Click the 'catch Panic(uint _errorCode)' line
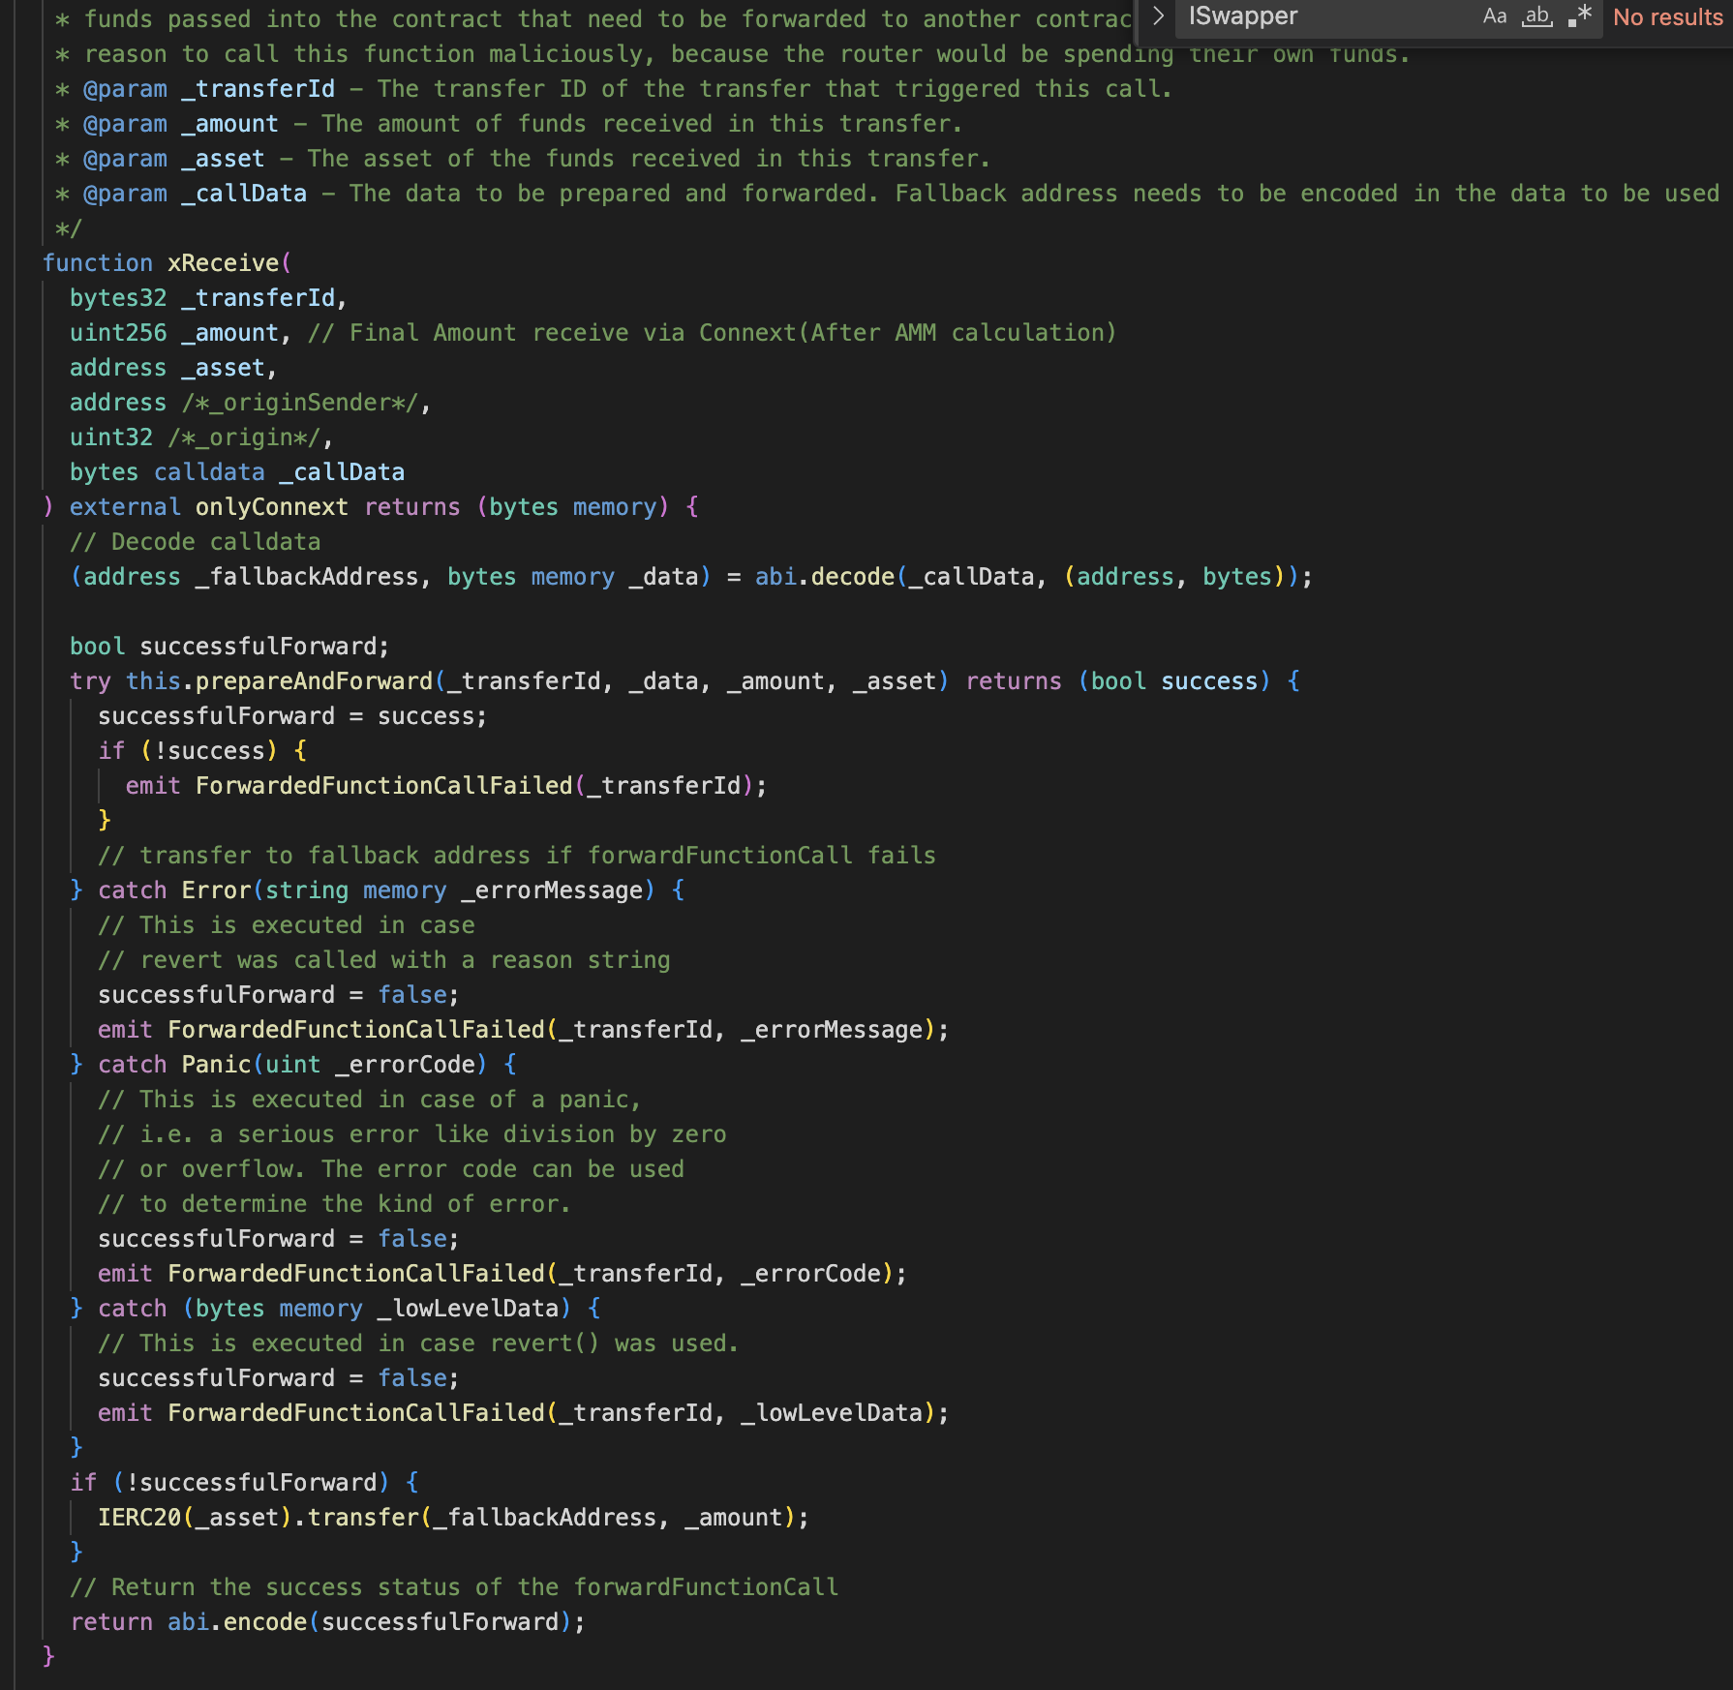Viewport: 1733px width, 1690px height. coord(293,1065)
